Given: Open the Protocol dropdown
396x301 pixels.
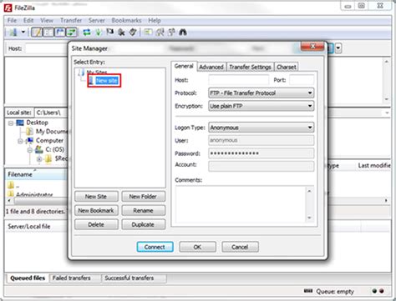Looking at the screenshot, I should (261, 93).
